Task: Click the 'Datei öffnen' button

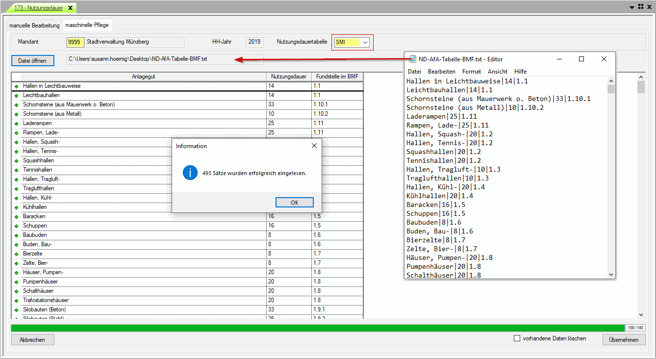Action: tap(32, 60)
